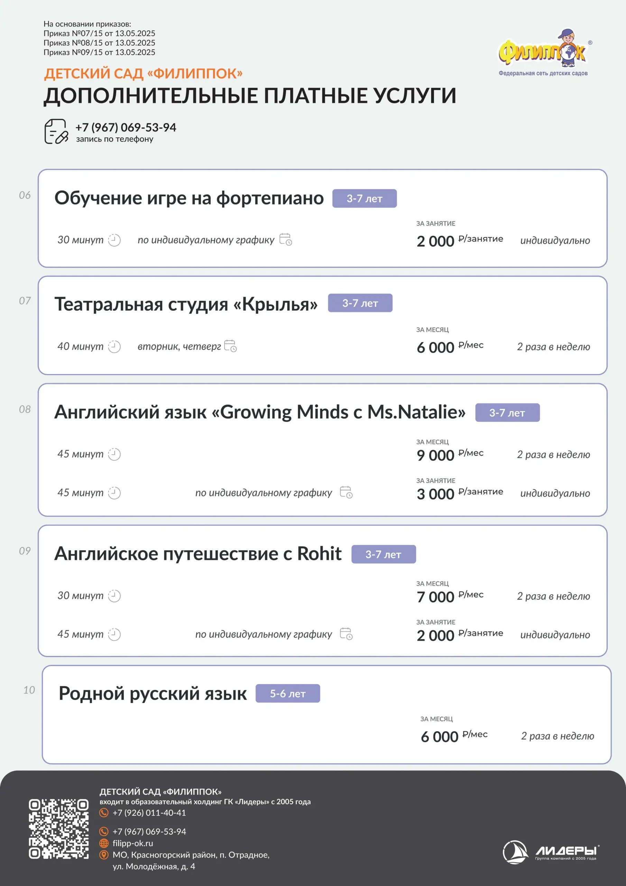Click the globe icon beside filipp-ok.ru
626x886 pixels.
click(x=104, y=843)
